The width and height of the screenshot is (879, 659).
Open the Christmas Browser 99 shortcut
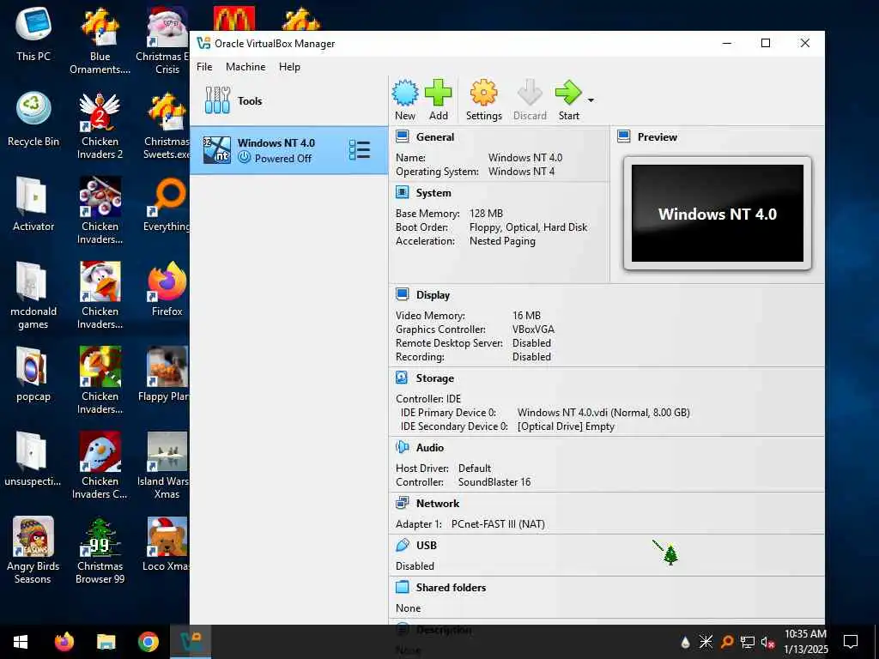[100, 550]
